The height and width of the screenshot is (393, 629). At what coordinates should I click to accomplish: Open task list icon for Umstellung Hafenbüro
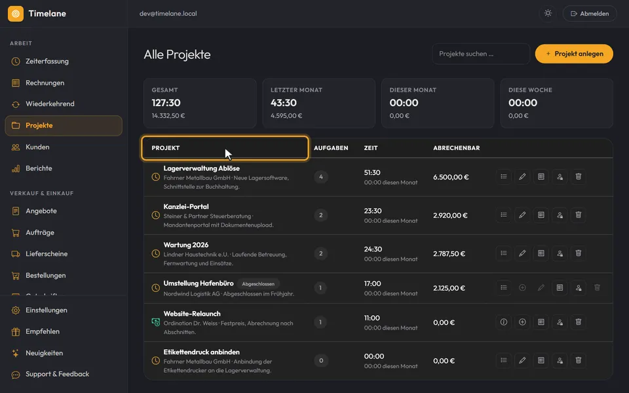tap(503, 288)
